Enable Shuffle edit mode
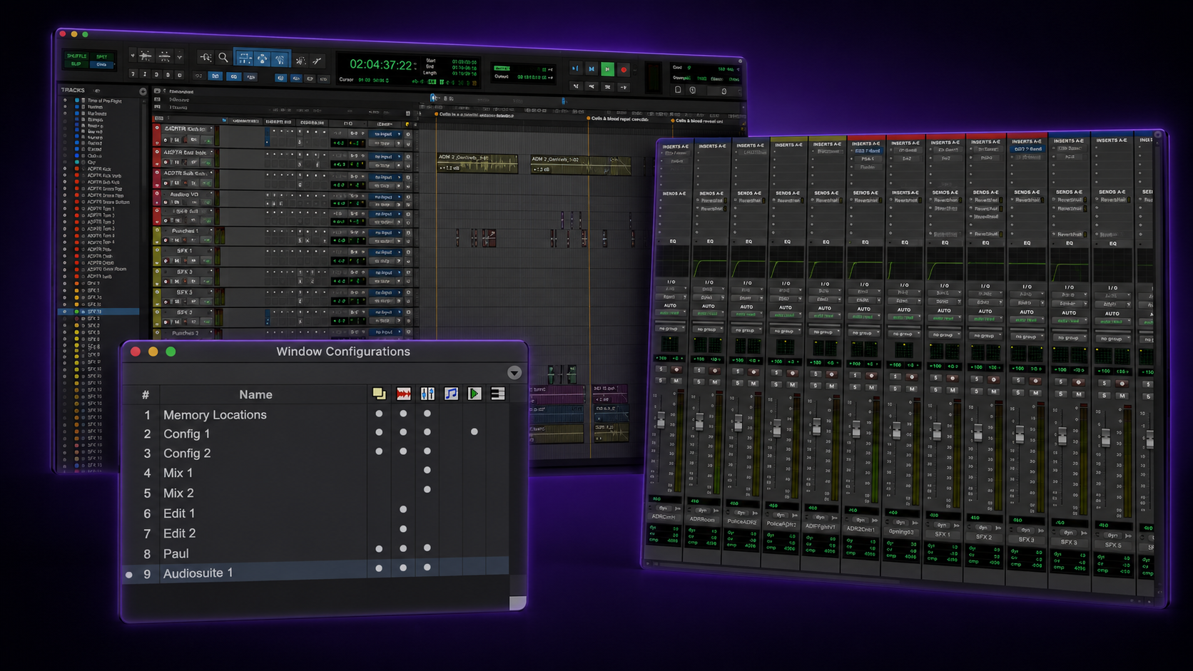The image size is (1193, 671). 77,56
